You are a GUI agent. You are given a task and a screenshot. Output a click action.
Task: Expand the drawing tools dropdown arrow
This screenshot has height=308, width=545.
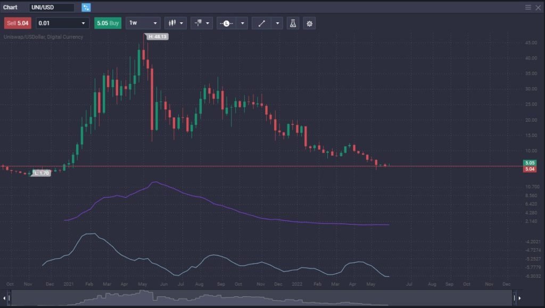[277, 23]
